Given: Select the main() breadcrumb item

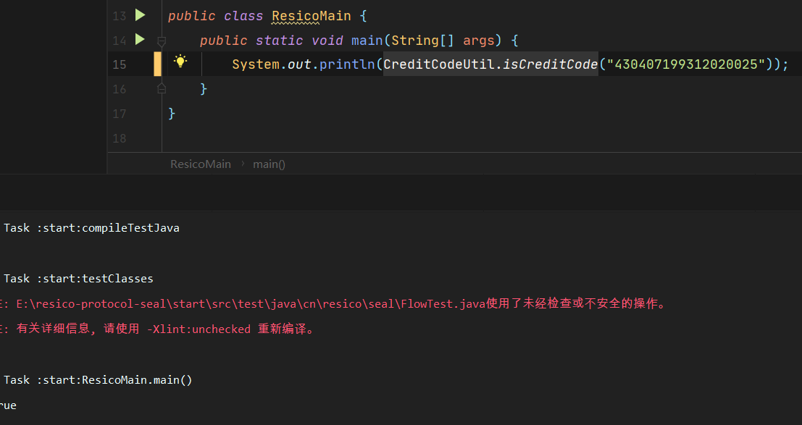Looking at the screenshot, I should pos(269,164).
